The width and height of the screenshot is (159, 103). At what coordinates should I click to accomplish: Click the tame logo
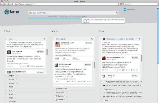[12, 12]
